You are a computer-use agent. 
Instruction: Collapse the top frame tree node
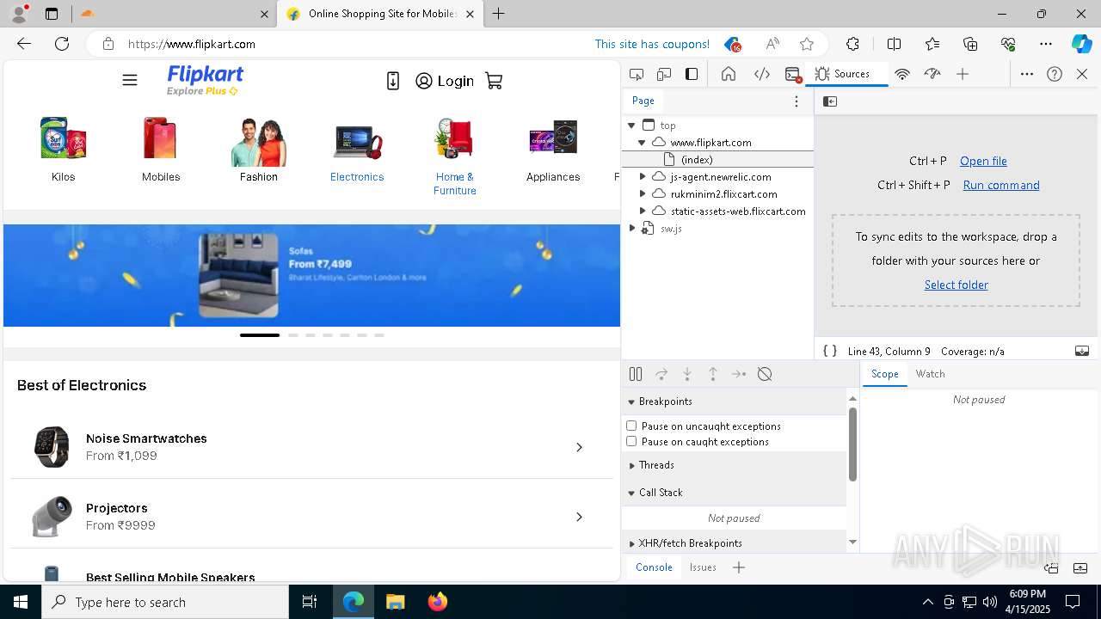[x=631, y=126]
